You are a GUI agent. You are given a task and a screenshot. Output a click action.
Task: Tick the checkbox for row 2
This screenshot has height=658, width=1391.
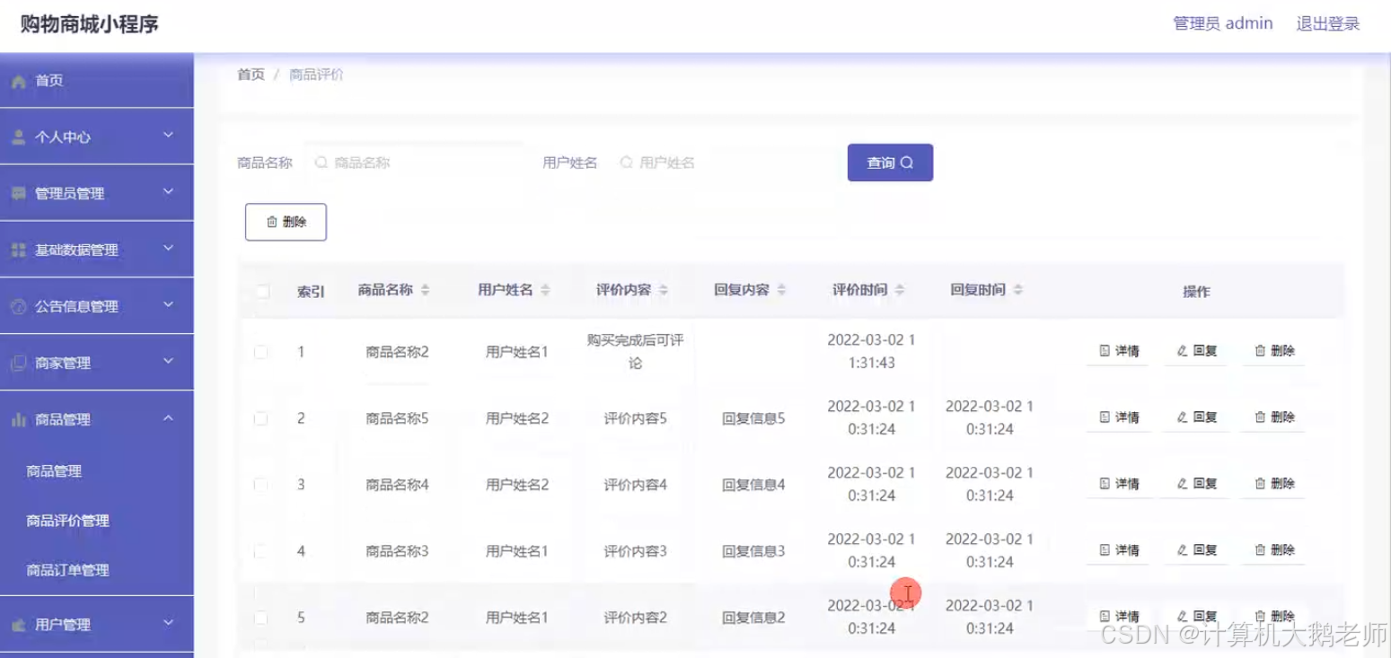261,418
